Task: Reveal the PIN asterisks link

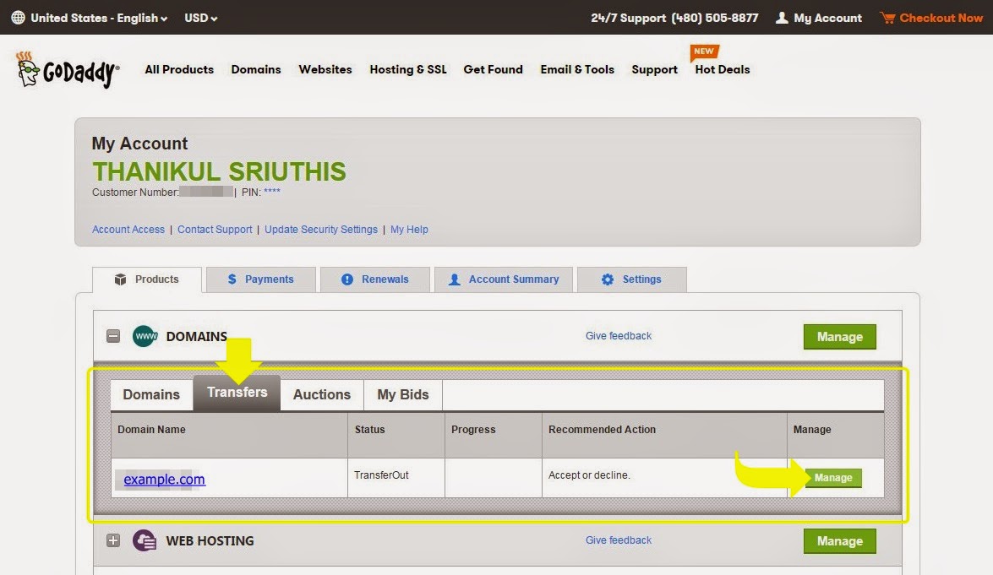Action: tap(271, 192)
